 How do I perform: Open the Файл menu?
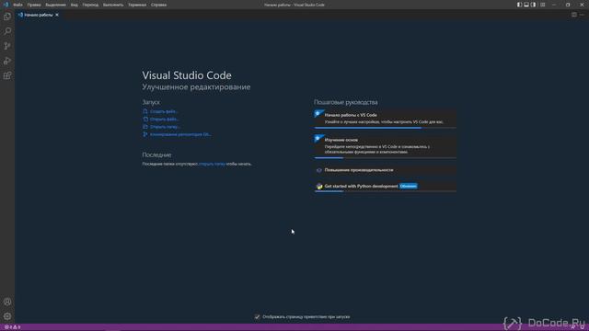coord(17,5)
